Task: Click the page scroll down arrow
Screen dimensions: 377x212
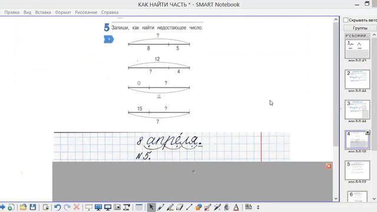Action: pos(336,198)
